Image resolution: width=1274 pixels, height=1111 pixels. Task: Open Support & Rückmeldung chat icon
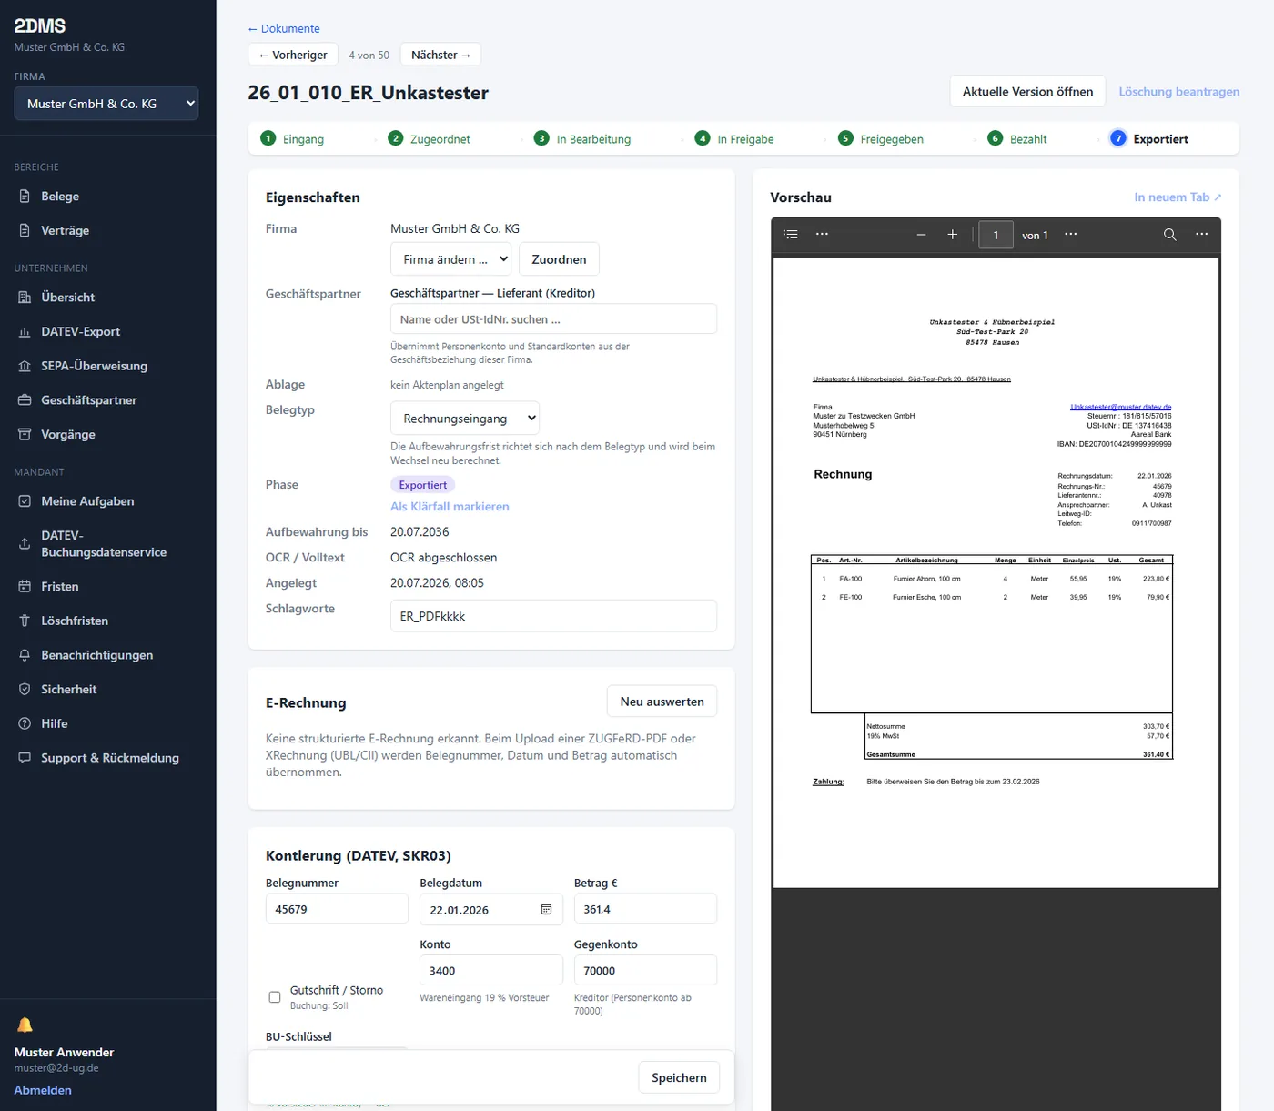pyautogui.click(x=25, y=758)
